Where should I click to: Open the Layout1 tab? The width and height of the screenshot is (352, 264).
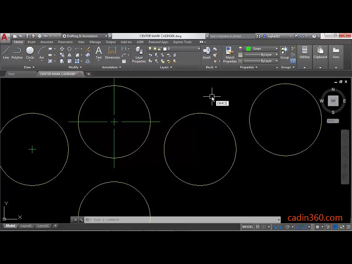point(26,226)
